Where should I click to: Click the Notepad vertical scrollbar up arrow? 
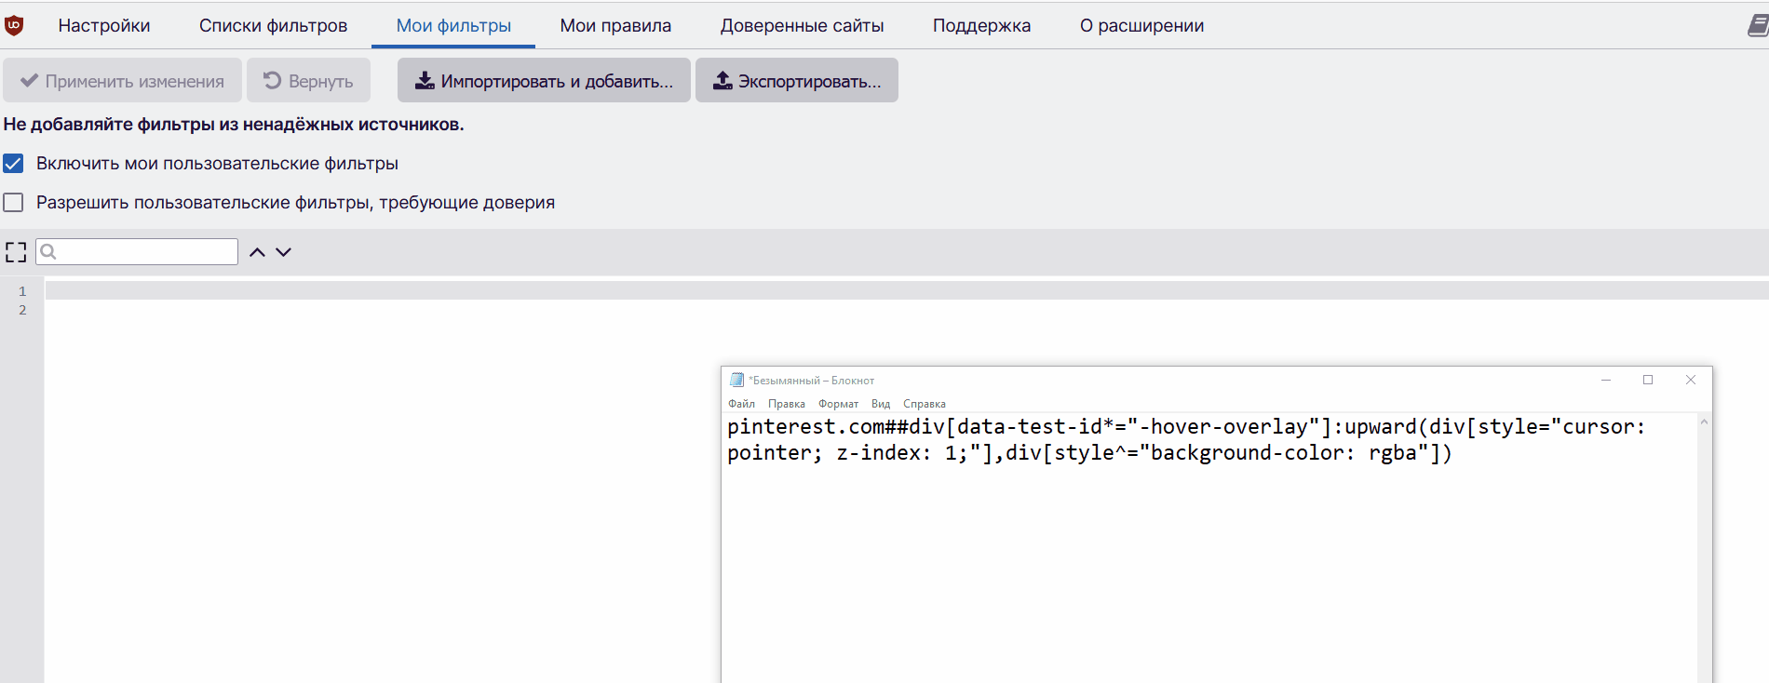click(1704, 422)
